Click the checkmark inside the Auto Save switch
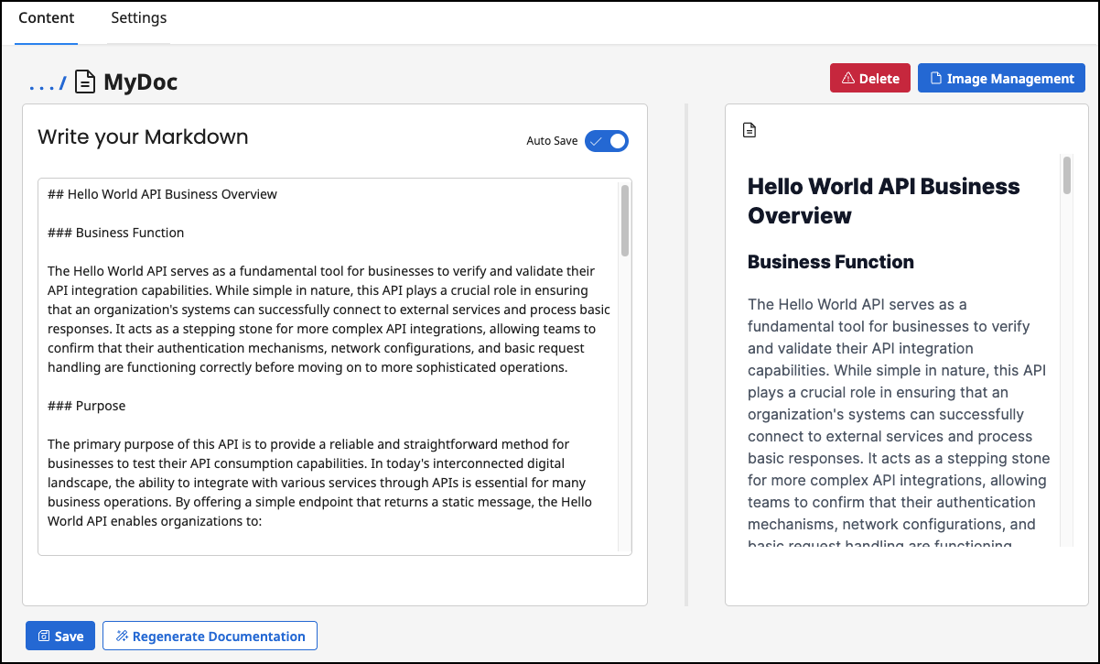1100x664 pixels. click(598, 141)
